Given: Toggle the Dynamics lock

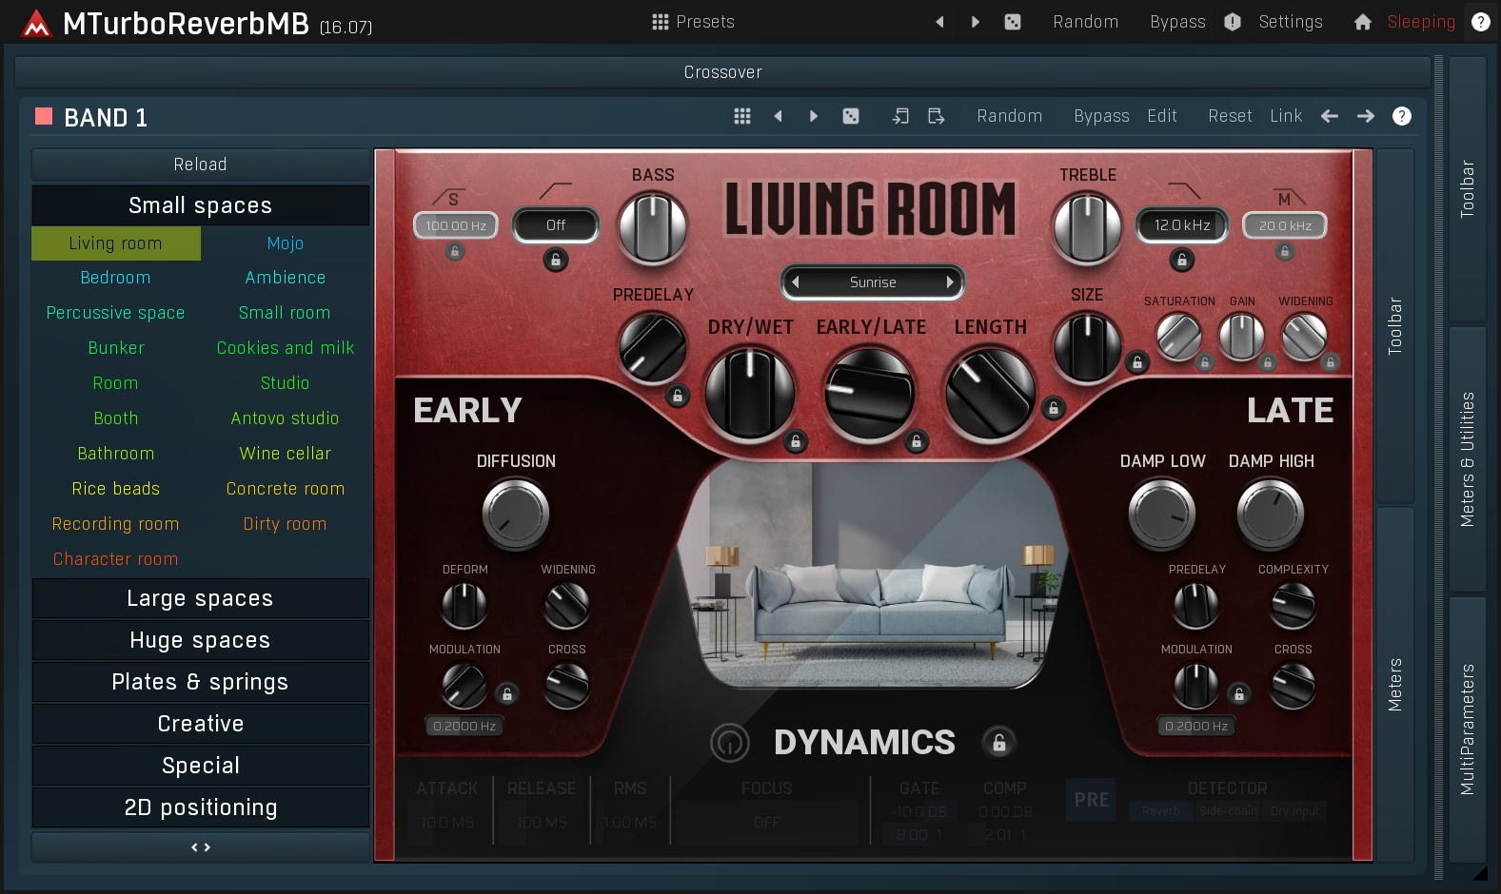Looking at the screenshot, I should (x=999, y=743).
